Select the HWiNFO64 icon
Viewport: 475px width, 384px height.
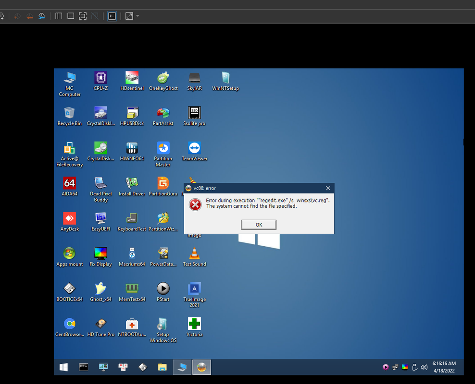click(x=132, y=152)
